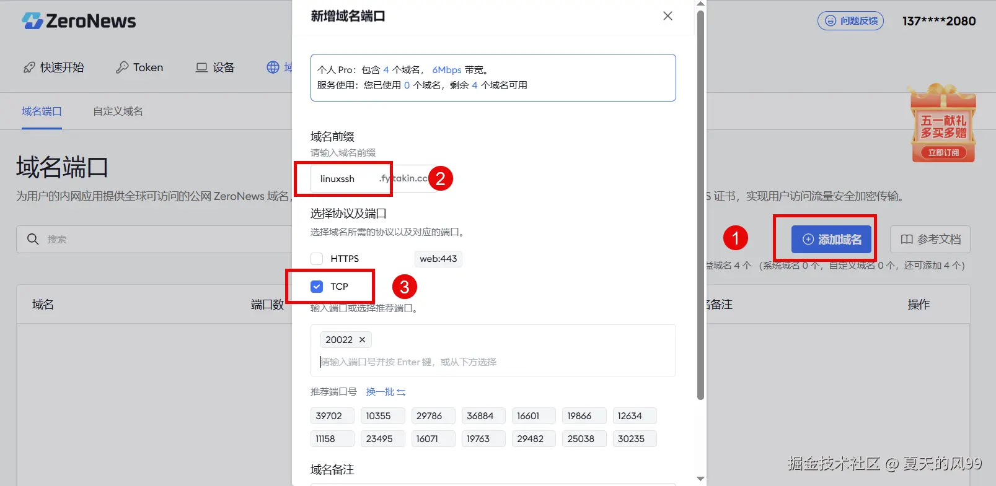Select recommended port 30235
The width and height of the screenshot is (996, 486).
pos(634,439)
